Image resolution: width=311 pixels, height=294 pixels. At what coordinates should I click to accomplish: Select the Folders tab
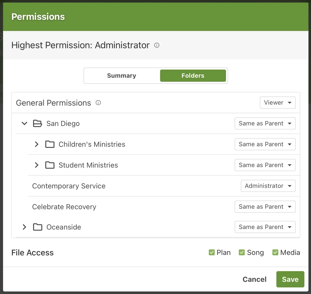[x=193, y=75]
